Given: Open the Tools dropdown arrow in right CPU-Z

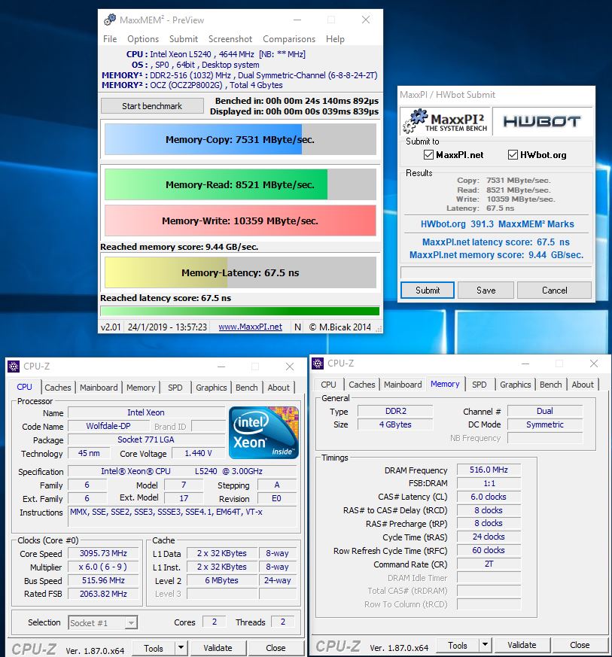Looking at the screenshot, I should point(485,645).
